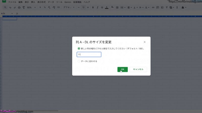Screen dimensions: 202x113
Task: Toggle strikethrough formatting
Action: [x=102, y=8]
